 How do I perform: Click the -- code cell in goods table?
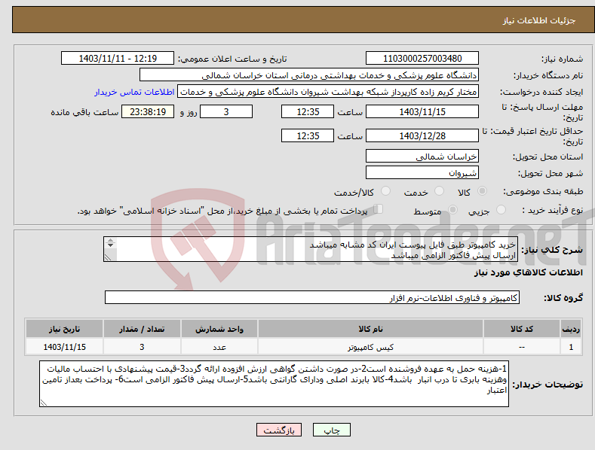point(522,347)
